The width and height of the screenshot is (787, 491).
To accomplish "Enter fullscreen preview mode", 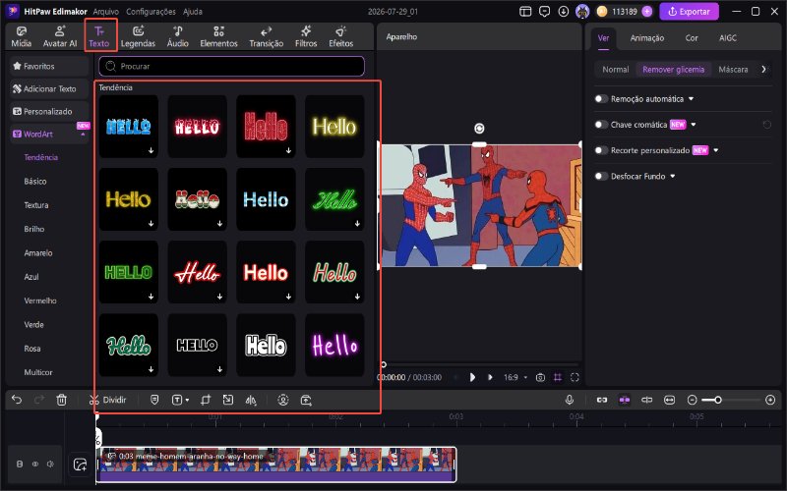I will coord(575,377).
